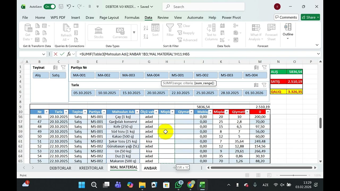
Task: Toggle the MS-002 slicer item
Action: click(206, 75)
